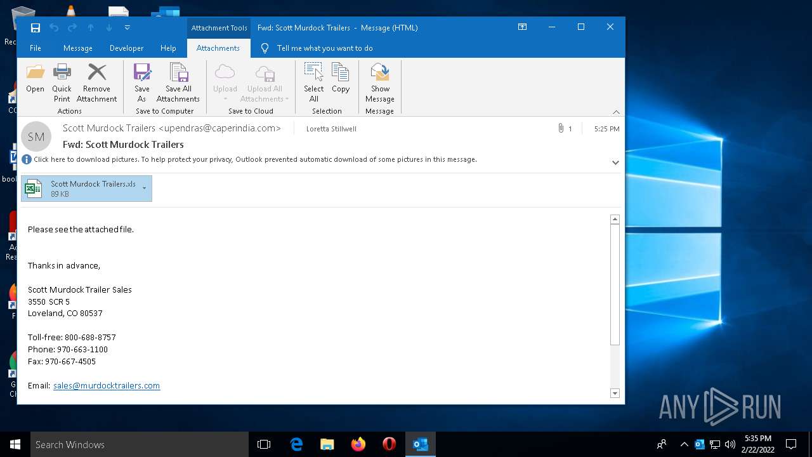Open File Explorer from taskbar

[x=327, y=444]
